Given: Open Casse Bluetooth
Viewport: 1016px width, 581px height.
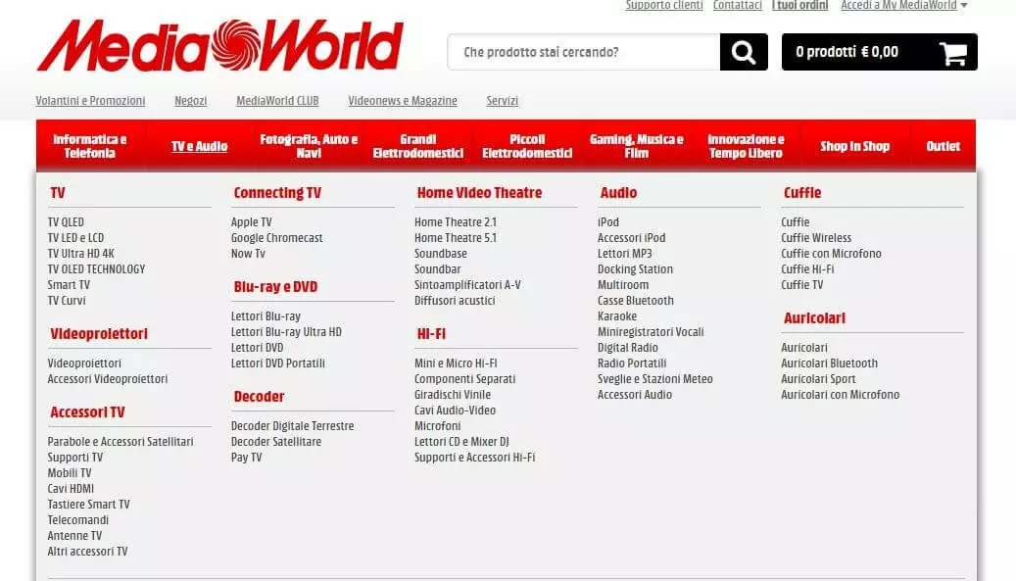Looking at the screenshot, I should 635,301.
